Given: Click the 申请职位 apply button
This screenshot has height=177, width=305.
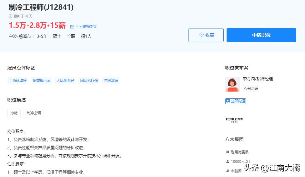Looking at the screenshot, I should click(x=261, y=35).
